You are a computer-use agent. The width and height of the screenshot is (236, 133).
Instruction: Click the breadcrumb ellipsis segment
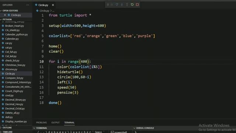coord(53,11)
